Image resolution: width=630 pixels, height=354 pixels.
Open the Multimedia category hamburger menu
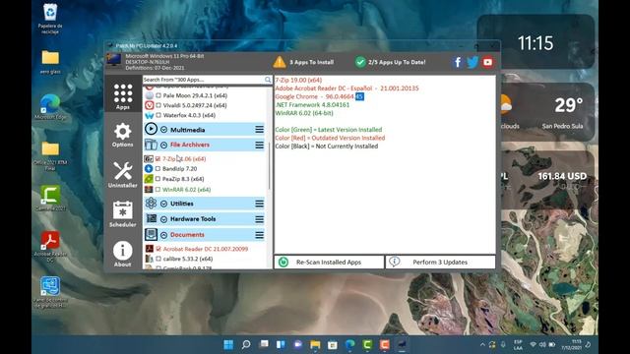pyautogui.click(x=260, y=129)
